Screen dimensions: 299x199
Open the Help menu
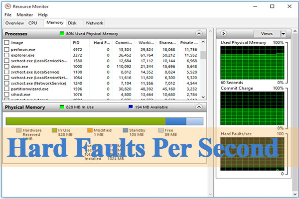pyautogui.click(x=43, y=14)
